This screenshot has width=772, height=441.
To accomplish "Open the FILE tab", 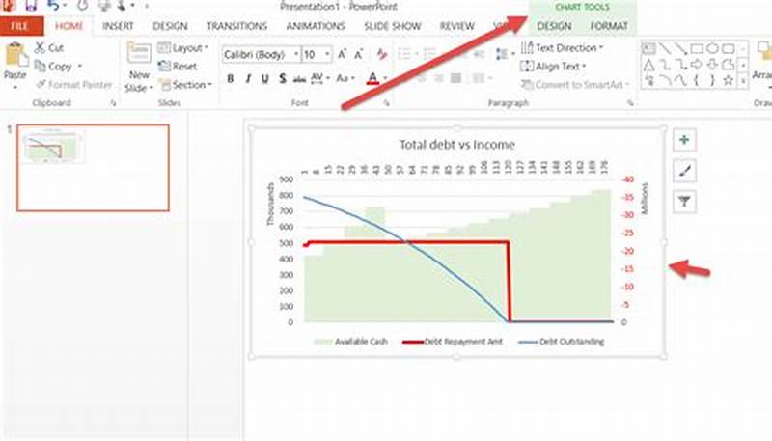I will tap(20, 26).
